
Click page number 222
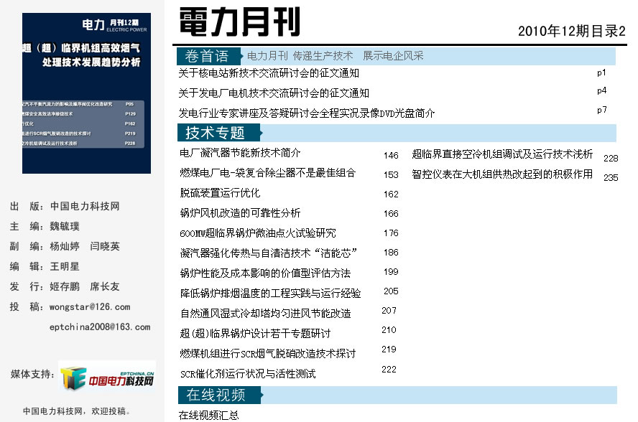pos(389,369)
